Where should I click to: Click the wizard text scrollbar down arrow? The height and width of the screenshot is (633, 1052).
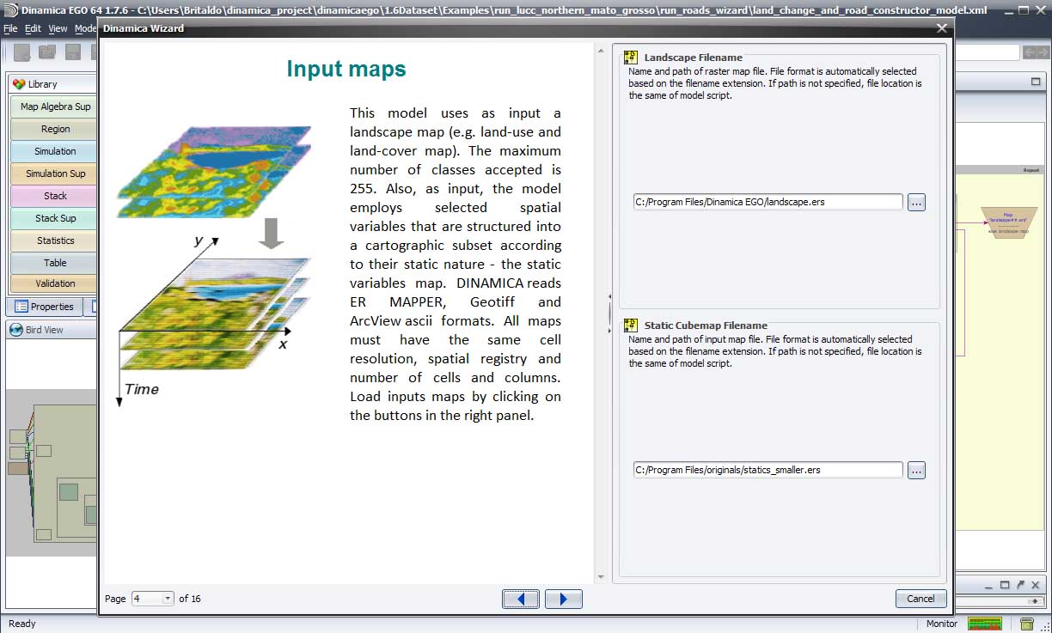(600, 577)
